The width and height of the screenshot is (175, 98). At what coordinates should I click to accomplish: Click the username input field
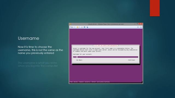106,57
